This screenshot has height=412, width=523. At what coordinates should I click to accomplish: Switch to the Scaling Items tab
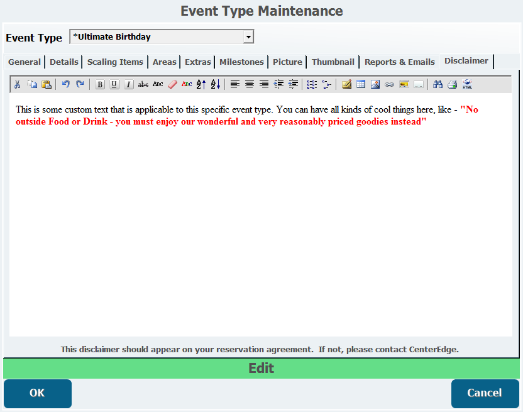pyautogui.click(x=115, y=62)
